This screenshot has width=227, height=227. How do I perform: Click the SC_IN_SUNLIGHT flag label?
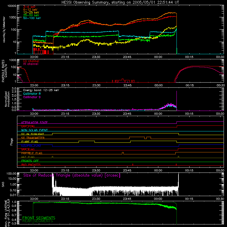[x=33, y=134]
